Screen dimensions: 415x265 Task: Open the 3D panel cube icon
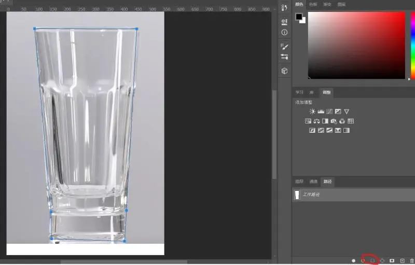click(284, 71)
